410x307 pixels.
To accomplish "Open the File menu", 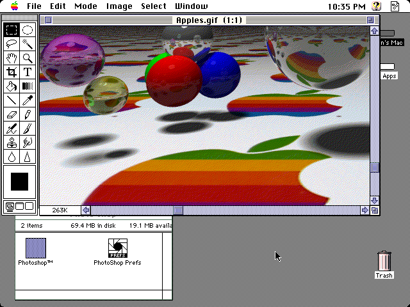I will tap(34, 6).
